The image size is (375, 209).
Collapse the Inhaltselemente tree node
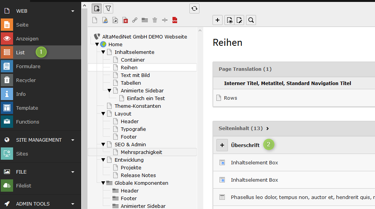point(103,52)
